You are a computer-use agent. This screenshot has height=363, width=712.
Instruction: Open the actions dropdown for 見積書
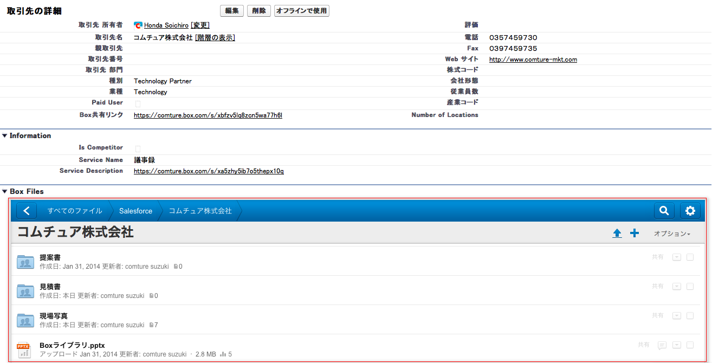pos(676,287)
